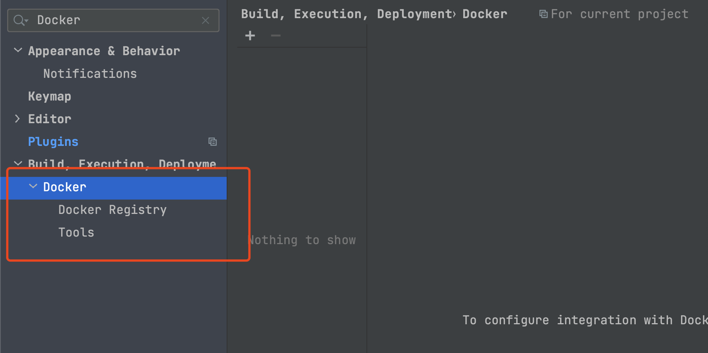Click the Editor label in tree
Viewport: 708px width, 353px height.
49,119
